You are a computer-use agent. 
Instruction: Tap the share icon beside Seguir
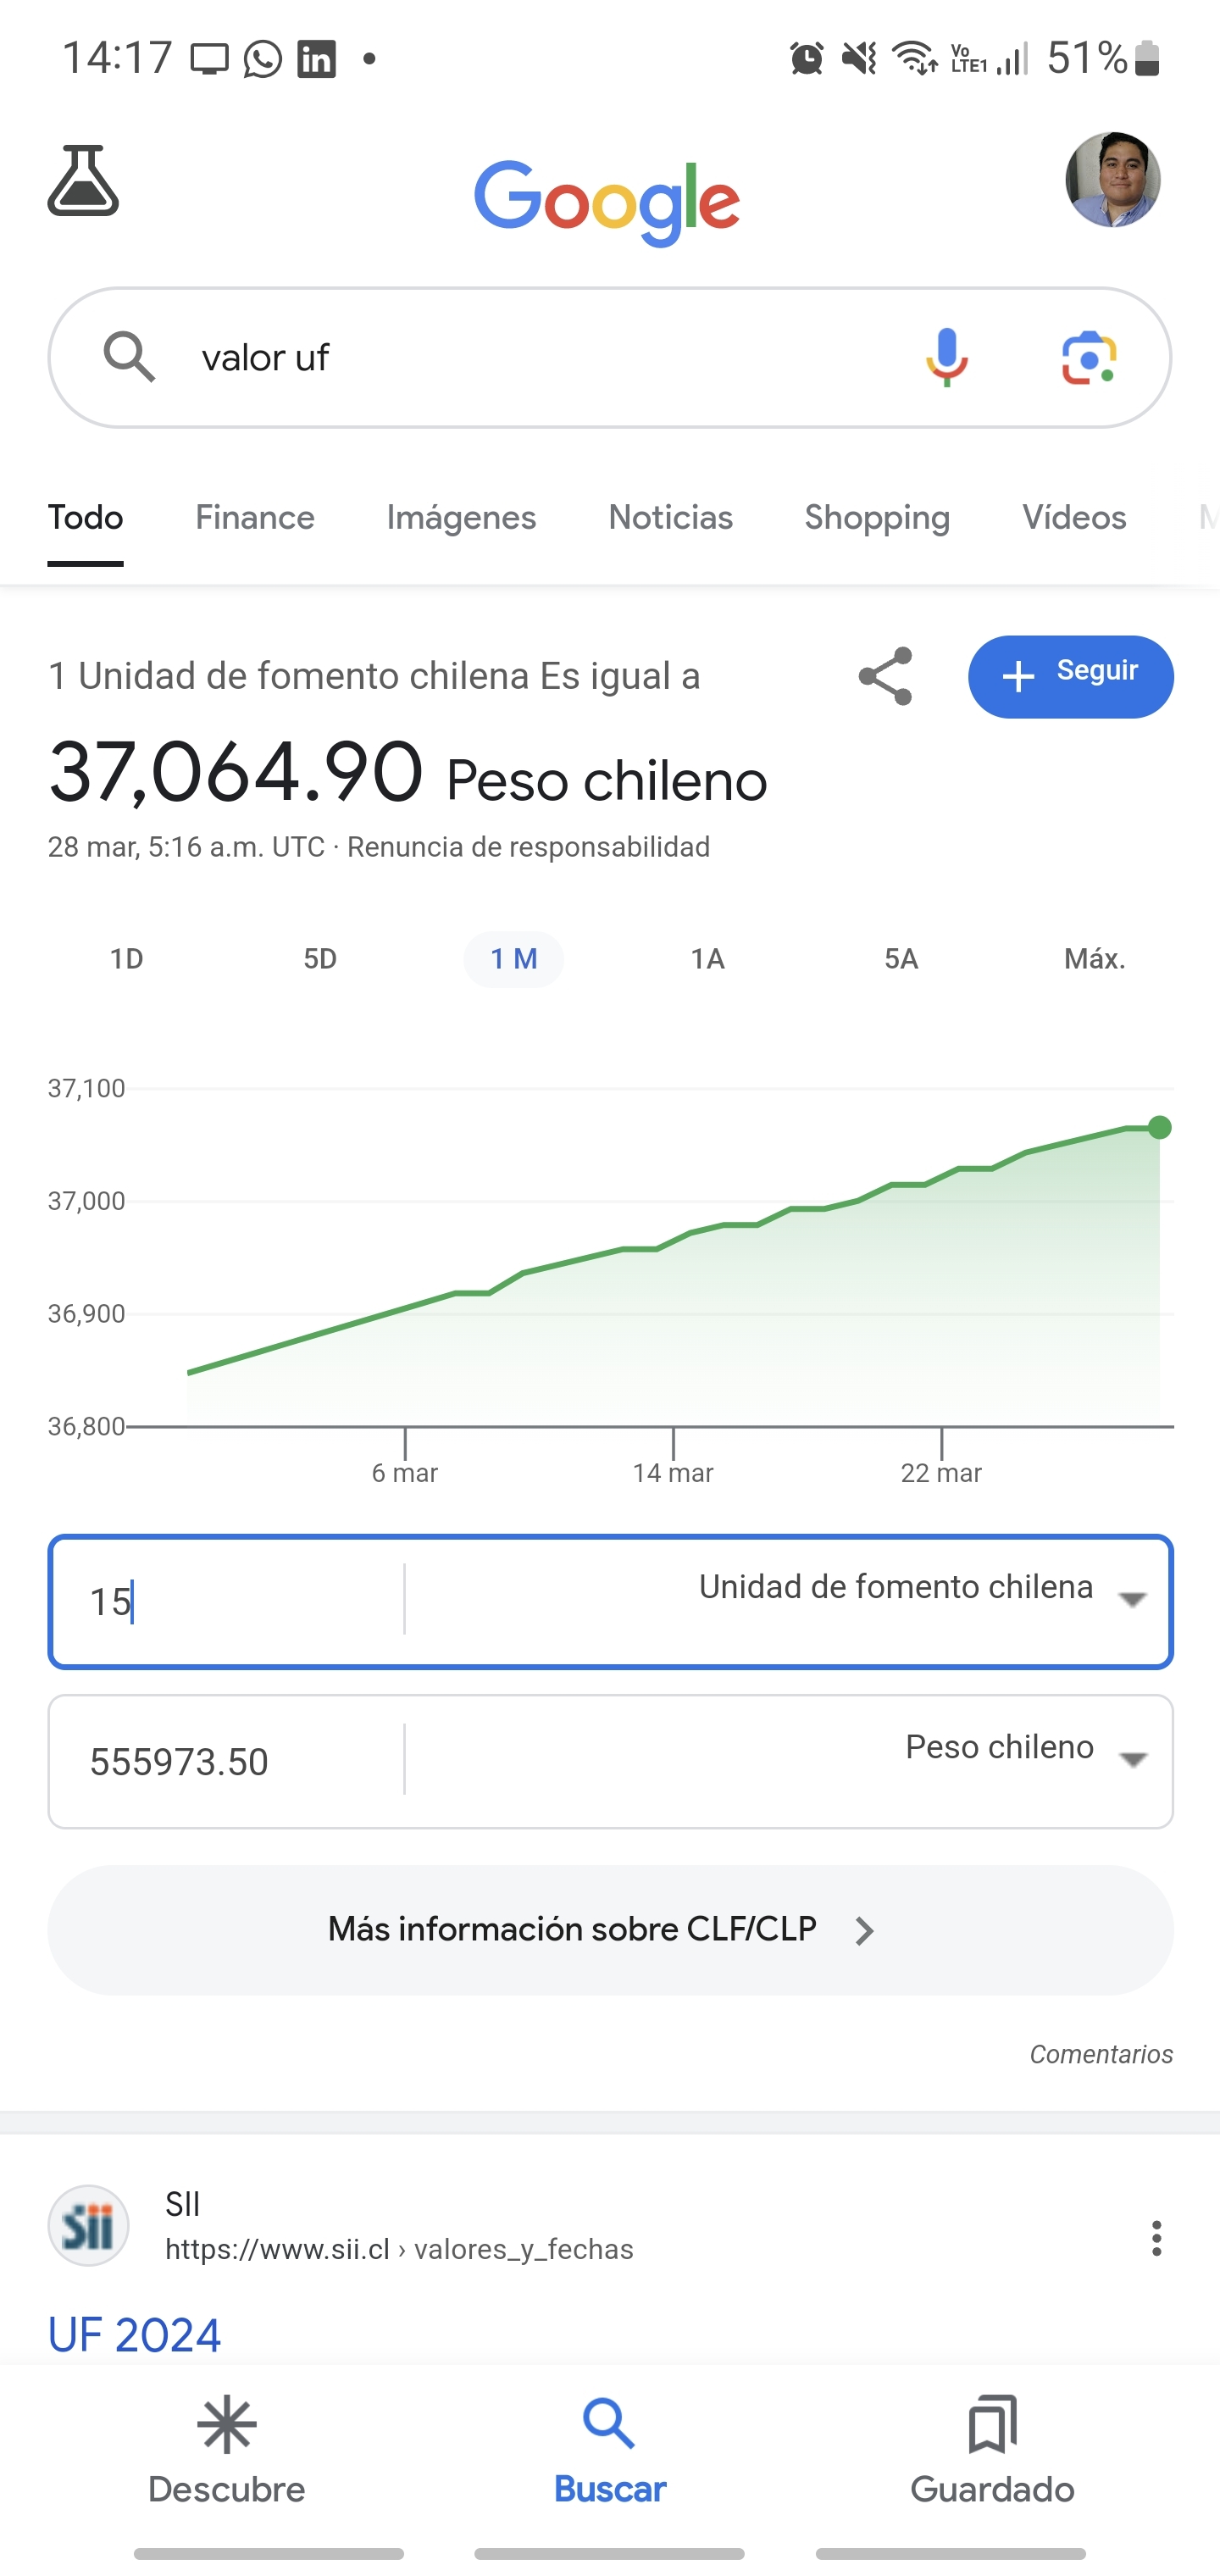pyautogui.click(x=885, y=676)
